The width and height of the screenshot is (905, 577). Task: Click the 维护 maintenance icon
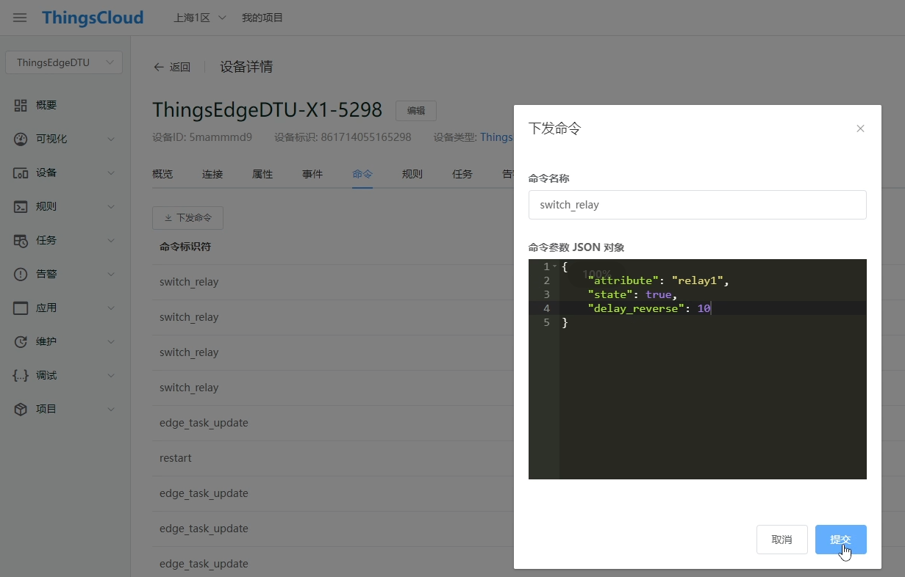[21, 341]
